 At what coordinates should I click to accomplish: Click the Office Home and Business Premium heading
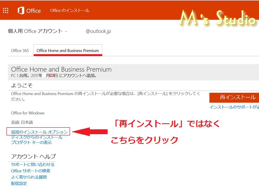pos(61,69)
